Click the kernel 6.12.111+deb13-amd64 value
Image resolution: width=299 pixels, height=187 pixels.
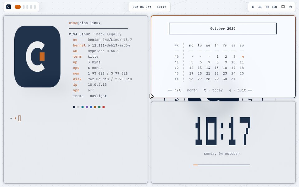coord(109,46)
